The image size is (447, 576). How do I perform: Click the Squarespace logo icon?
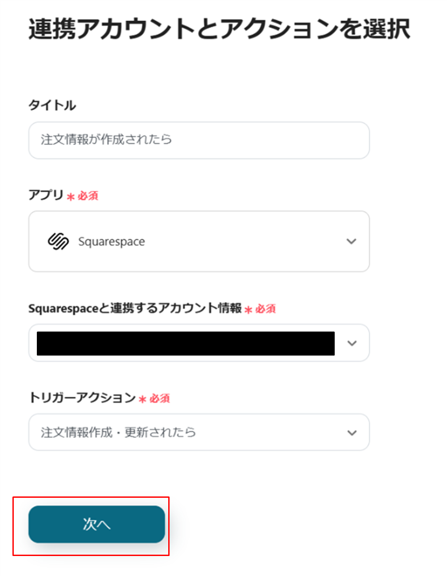tap(58, 241)
